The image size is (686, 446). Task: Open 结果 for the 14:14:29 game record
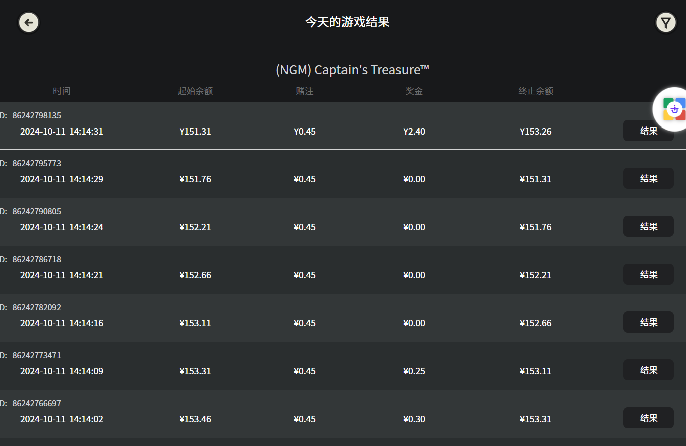(648, 178)
